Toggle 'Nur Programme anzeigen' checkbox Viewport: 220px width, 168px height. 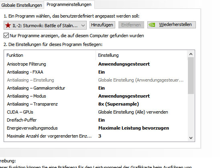coord(6,36)
